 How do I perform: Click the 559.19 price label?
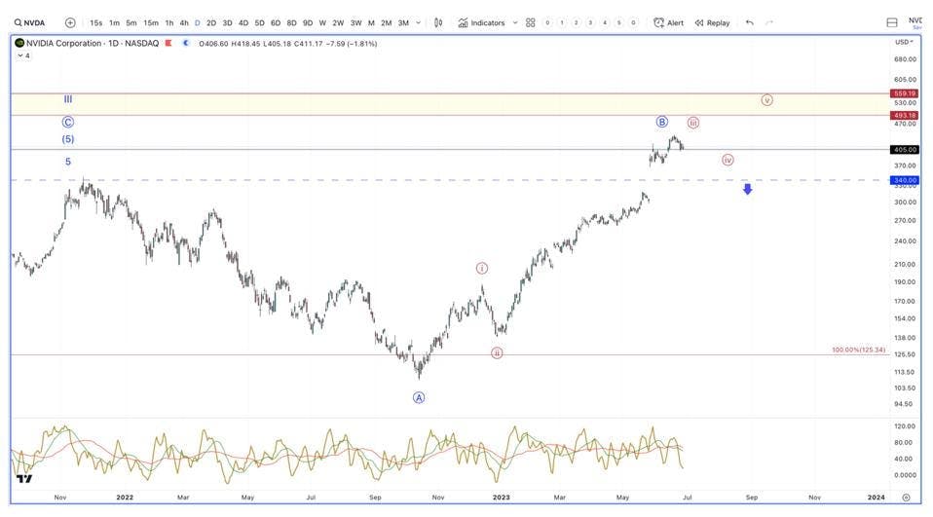905,93
